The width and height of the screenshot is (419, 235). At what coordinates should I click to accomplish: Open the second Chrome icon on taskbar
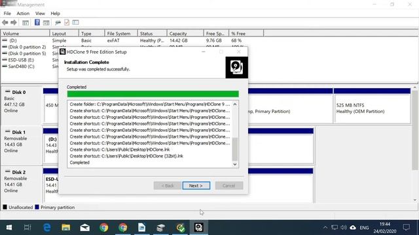(123, 228)
